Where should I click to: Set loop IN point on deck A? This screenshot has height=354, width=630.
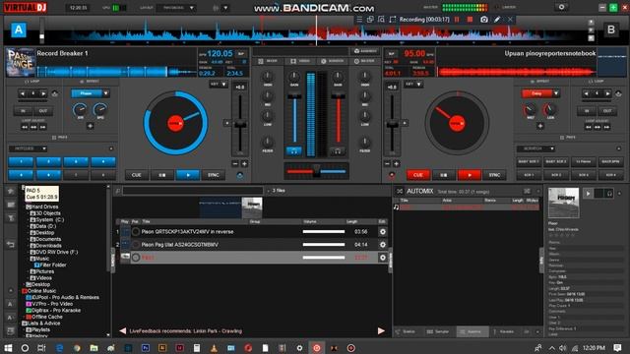(23, 111)
